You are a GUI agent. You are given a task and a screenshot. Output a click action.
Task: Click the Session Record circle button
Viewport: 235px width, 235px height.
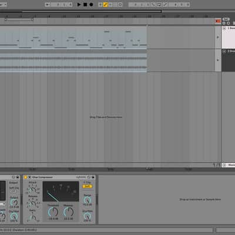click(120, 5)
